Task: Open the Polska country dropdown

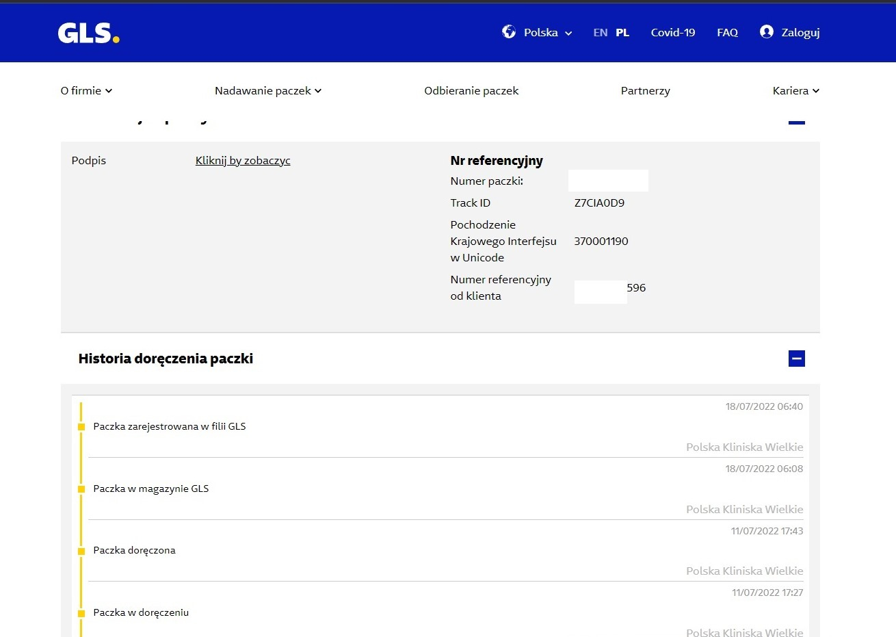Action: coord(549,32)
